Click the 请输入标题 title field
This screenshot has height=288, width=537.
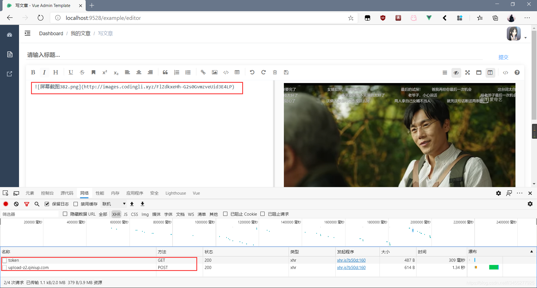pyautogui.click(x=255, y=55)
